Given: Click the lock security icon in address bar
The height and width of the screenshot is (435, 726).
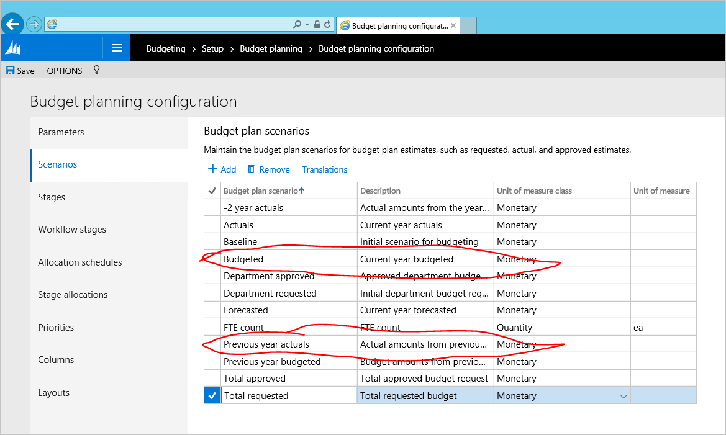Looking at the screenshot, I should tap(317, 25).
